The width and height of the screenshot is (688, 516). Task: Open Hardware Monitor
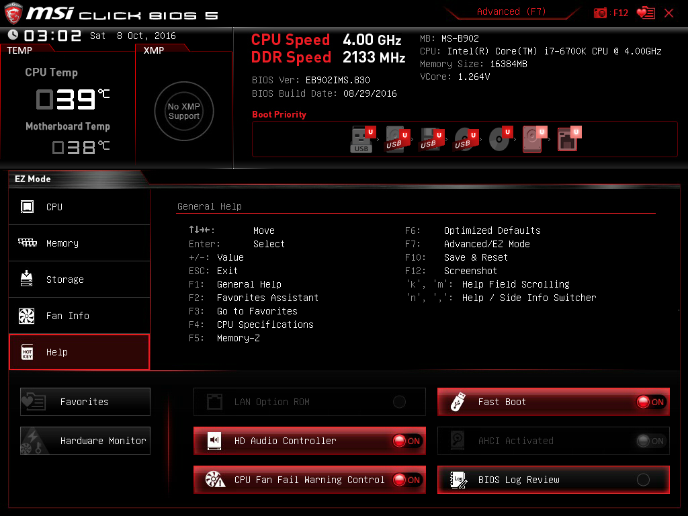85,441
